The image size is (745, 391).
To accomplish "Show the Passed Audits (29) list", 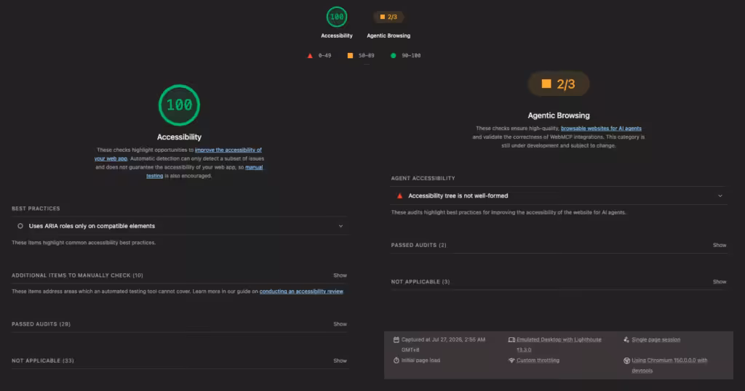I will (x=340, y=324).
